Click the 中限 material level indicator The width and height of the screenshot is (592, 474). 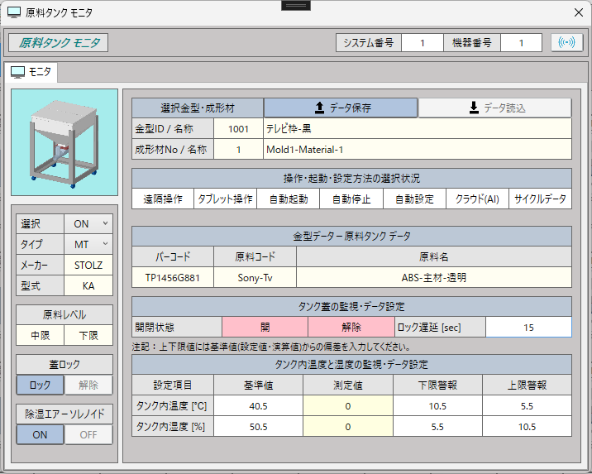tap(40, 335)
